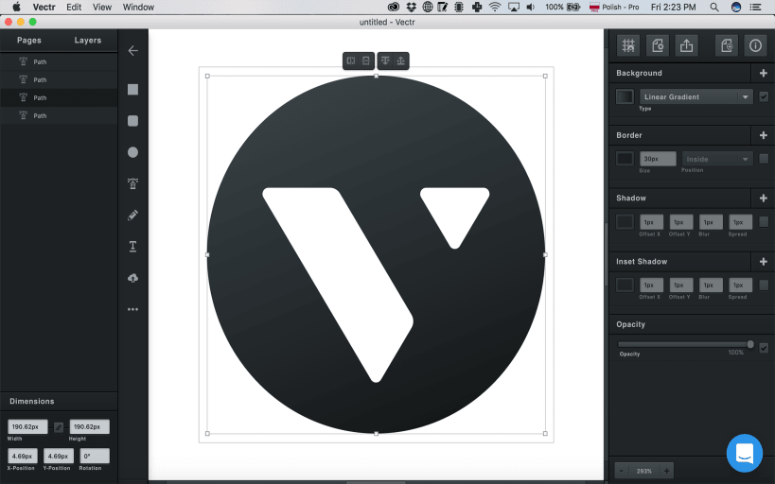Enable the Shadow checkbox

click(764, 221)
